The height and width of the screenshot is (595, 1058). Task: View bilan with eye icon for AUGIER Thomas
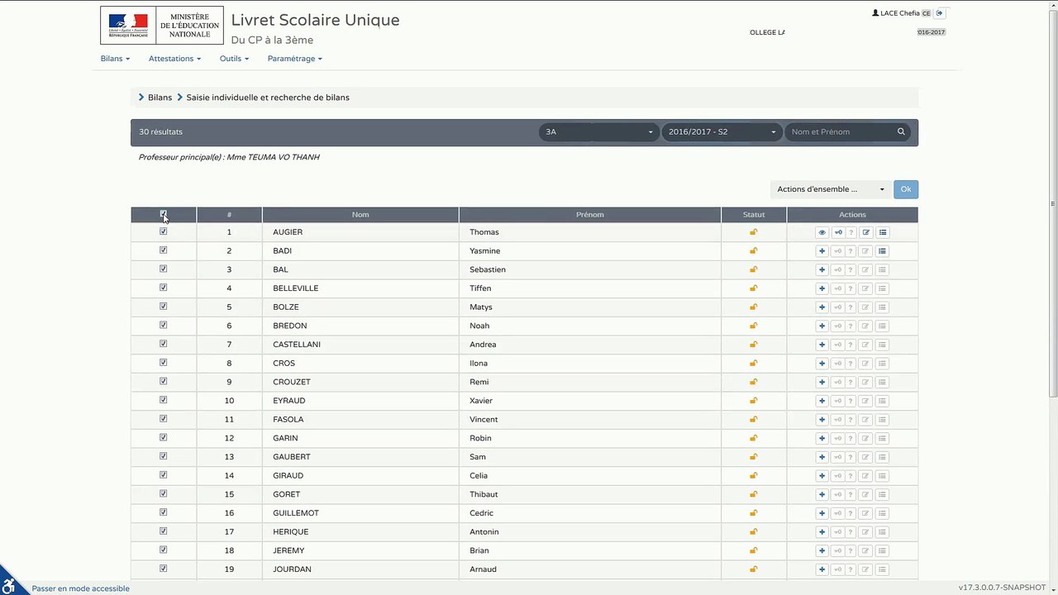point(822,232)
